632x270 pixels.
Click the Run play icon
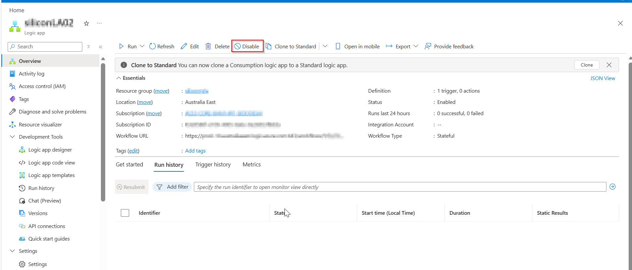pyautogui.click(x=121, y=46)
